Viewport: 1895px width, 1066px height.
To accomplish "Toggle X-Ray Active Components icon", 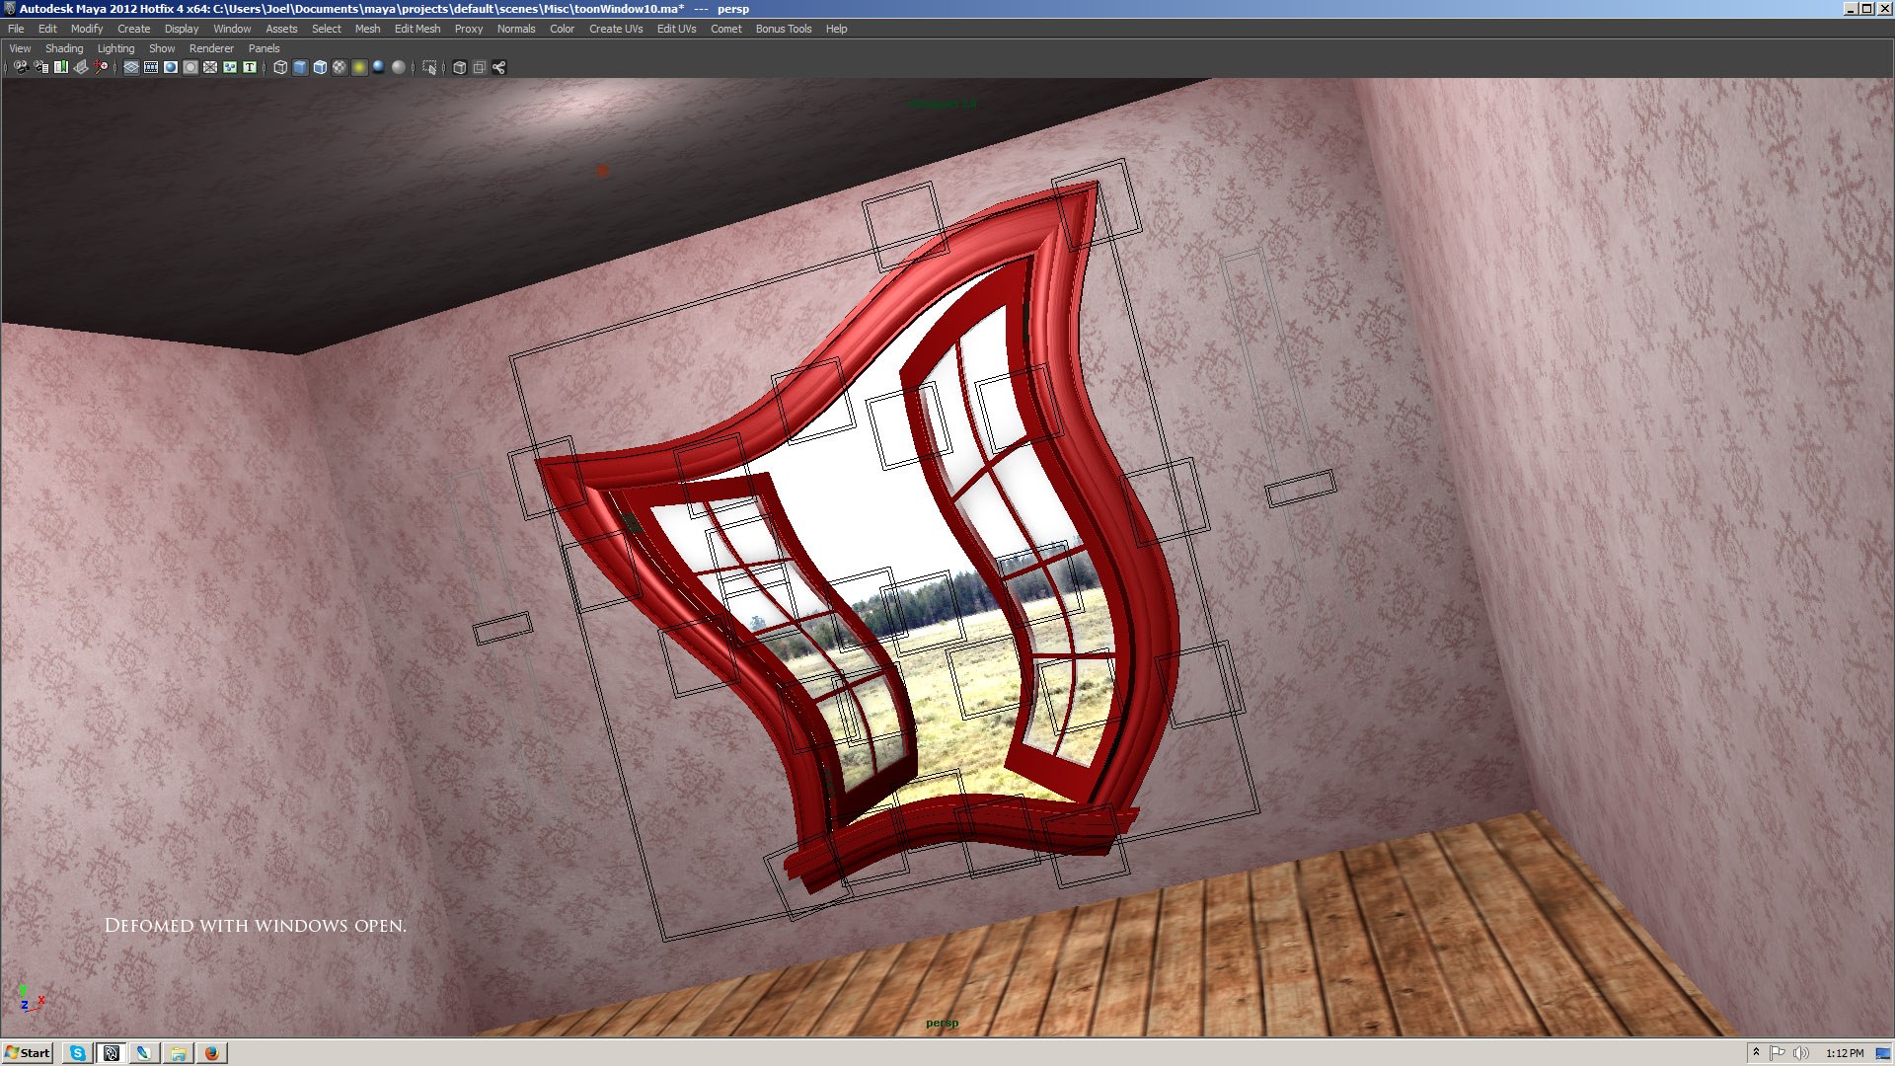I will click(479, 67).
